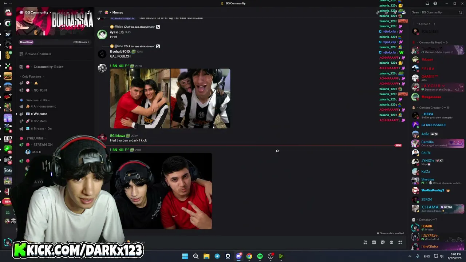Collapse the STREAMING category
Image resolution: width=466 pixels, height=262 pixels.
pos(35,139)
